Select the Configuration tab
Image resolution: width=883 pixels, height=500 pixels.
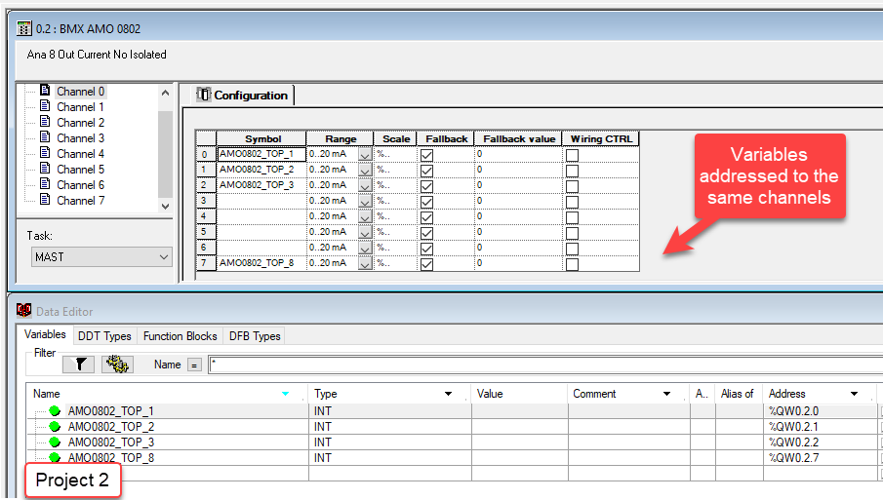243,96
